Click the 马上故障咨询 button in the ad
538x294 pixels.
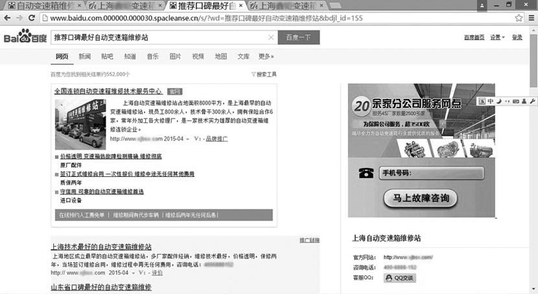(421, 198)
